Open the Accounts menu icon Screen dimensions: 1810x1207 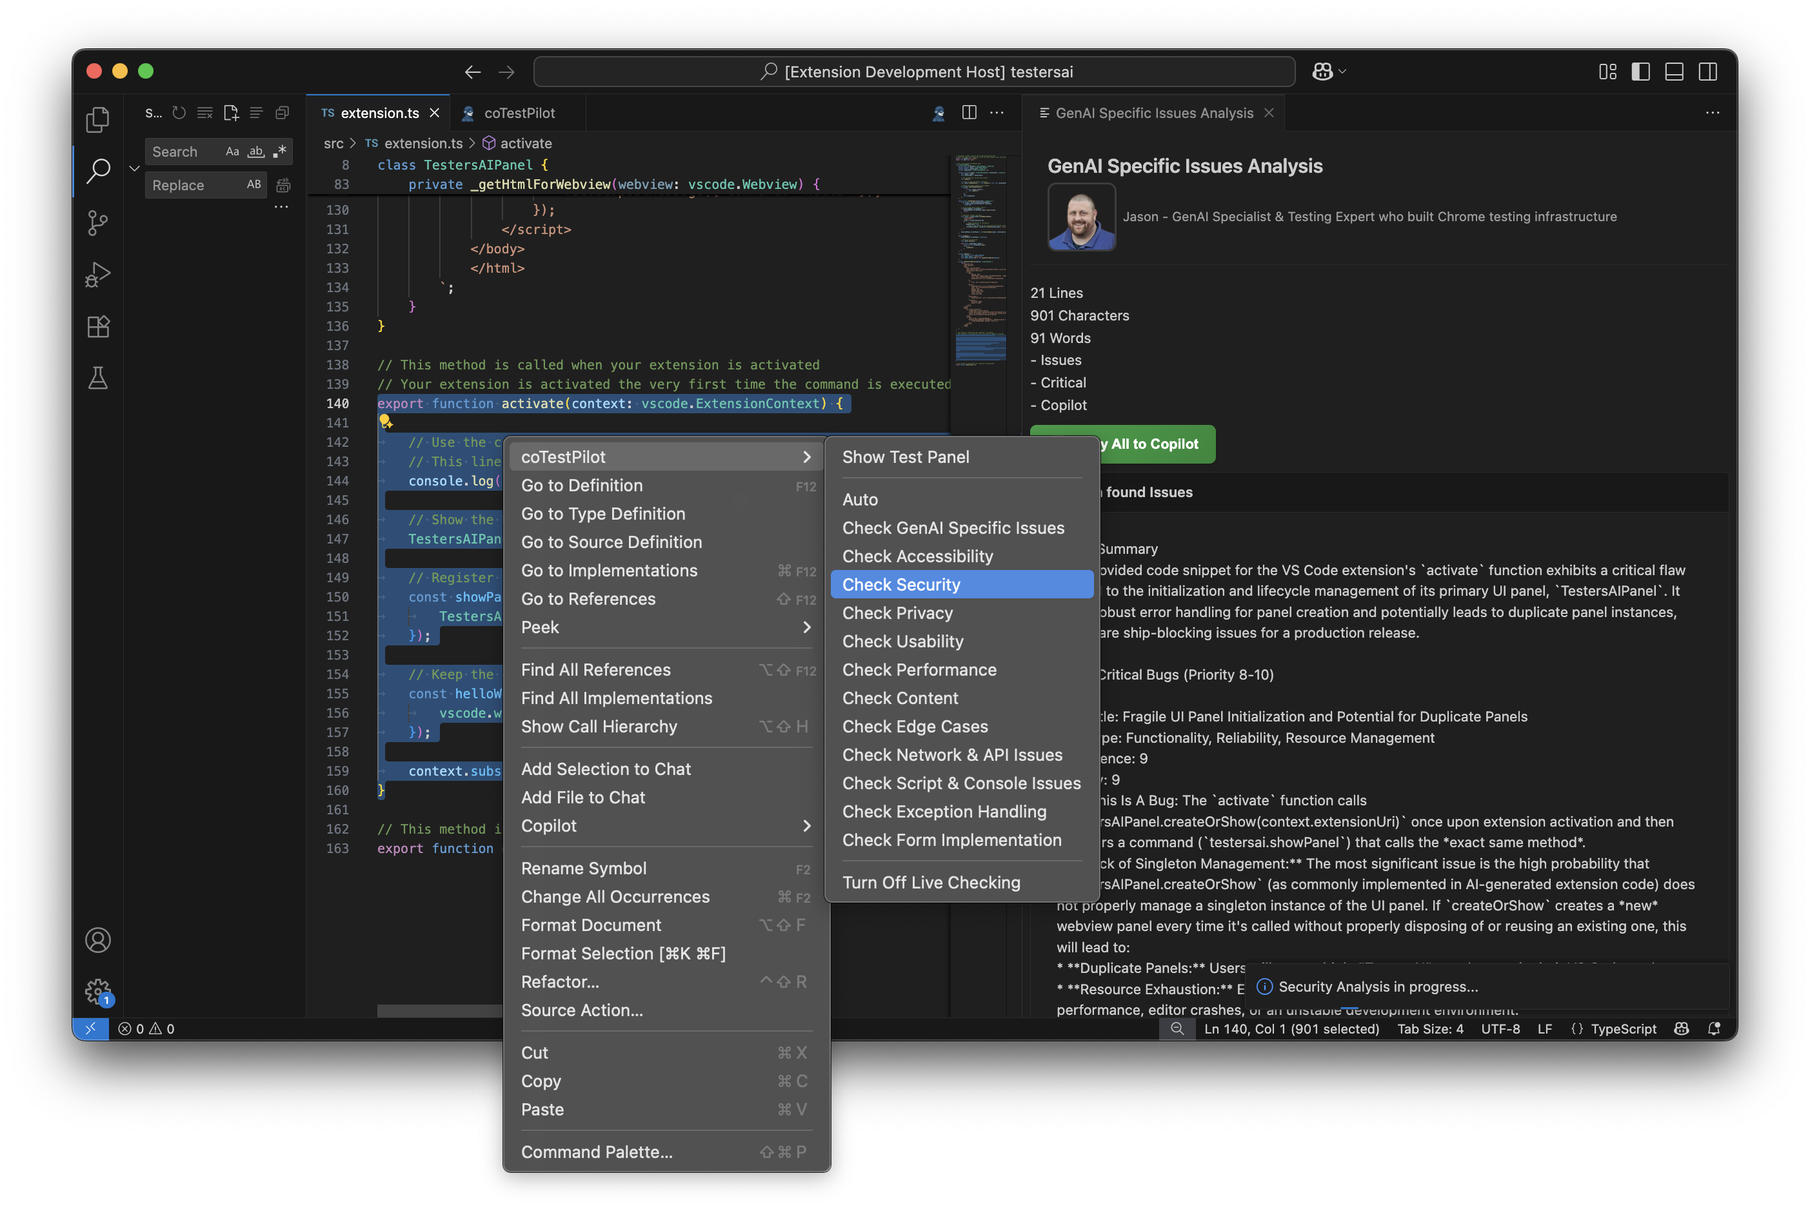98,940
